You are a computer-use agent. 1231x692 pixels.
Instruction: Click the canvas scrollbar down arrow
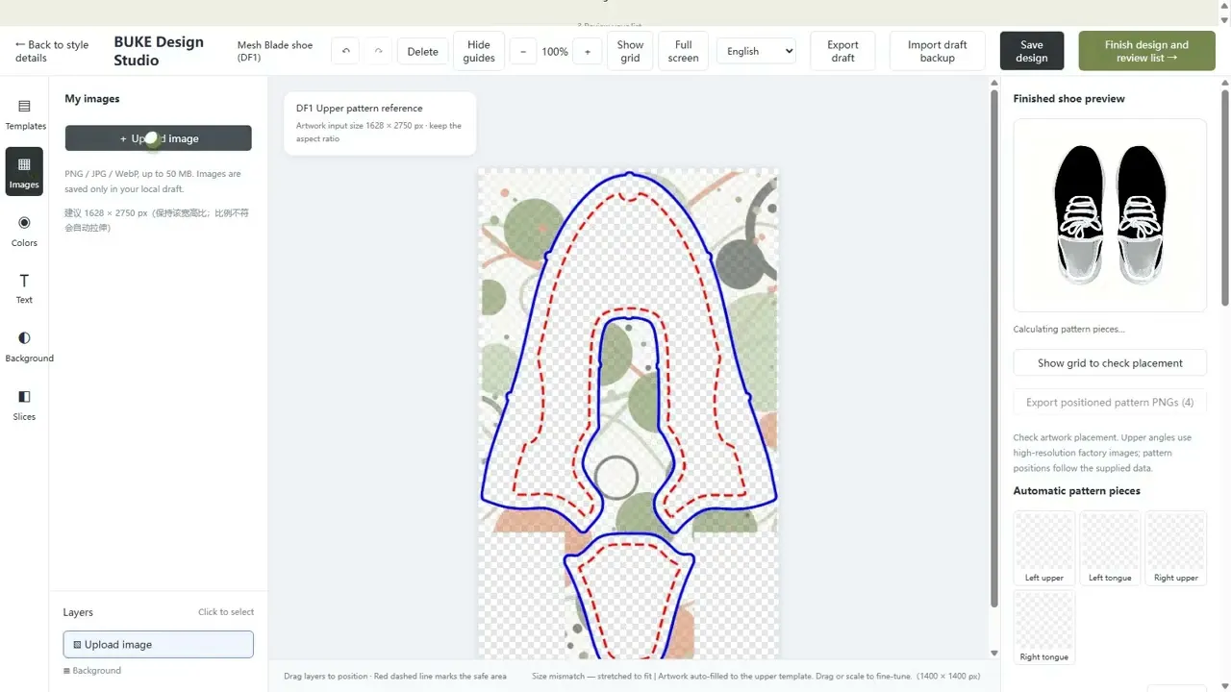(994, 654)
